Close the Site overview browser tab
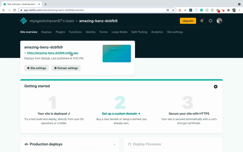This screenshot has height=152, width=243. [39, 4]
